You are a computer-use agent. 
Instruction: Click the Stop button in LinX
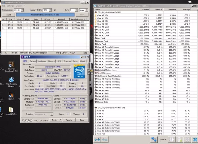pyautogui.click(x=82, y=15)
